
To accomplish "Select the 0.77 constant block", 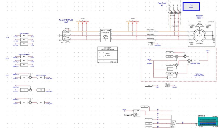I will [x=170, y=57].
